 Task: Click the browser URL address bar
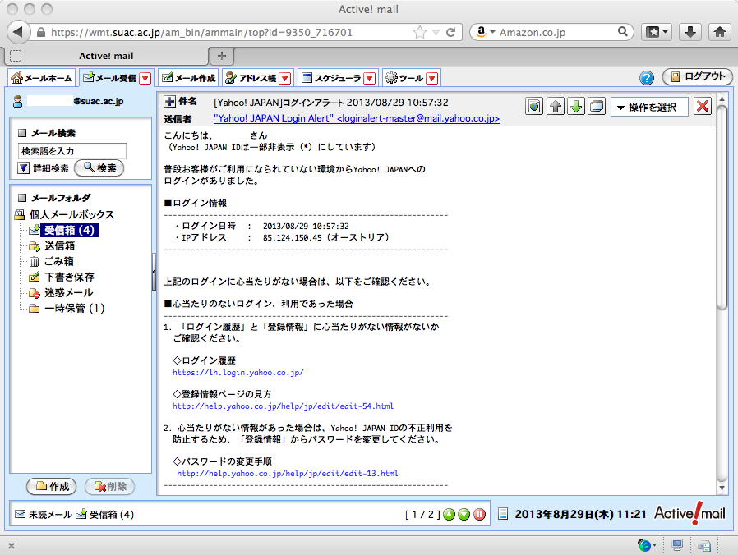pyautogui.click(x=226, y=33)
